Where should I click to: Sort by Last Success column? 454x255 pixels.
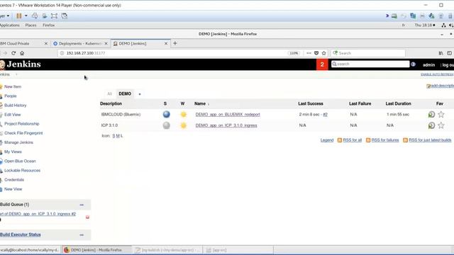pyautogui.click(x=311, y=103)
